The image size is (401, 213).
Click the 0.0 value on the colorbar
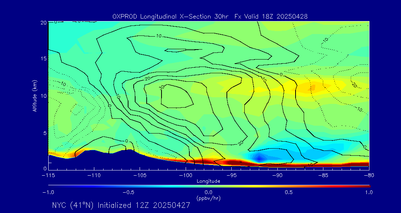tap(208, 192)
